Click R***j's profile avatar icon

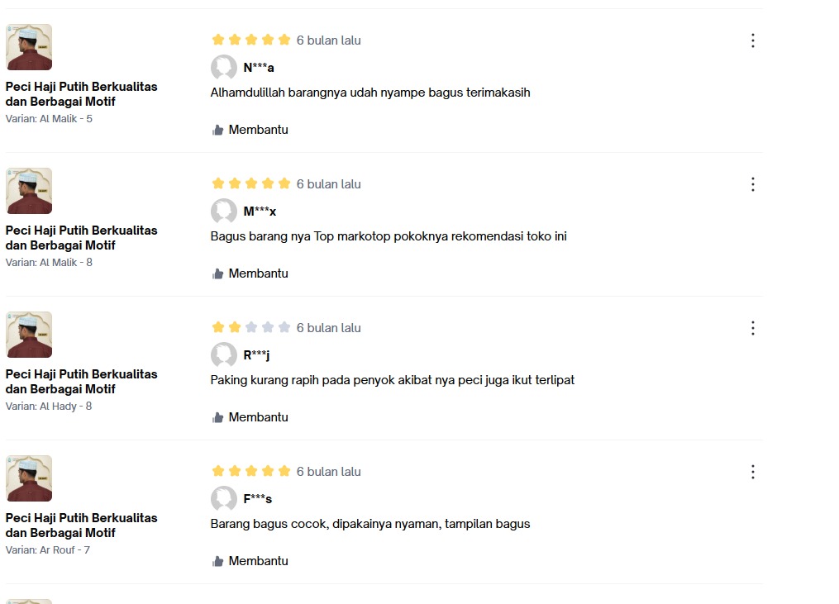coord(223,355)
